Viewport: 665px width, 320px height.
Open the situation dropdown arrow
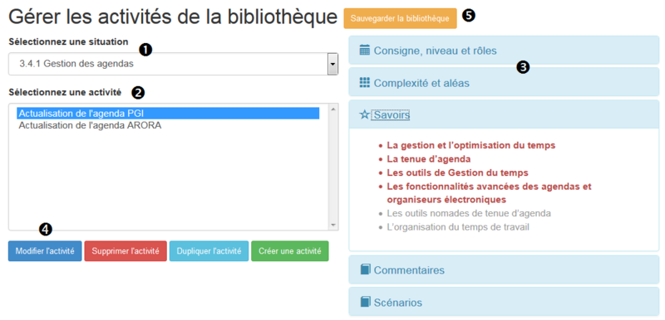pos(332,65)
